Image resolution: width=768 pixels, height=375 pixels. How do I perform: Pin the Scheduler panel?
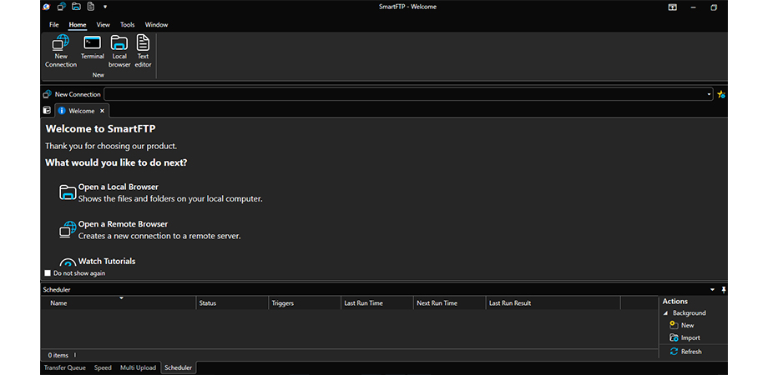(x=724, y=290)
